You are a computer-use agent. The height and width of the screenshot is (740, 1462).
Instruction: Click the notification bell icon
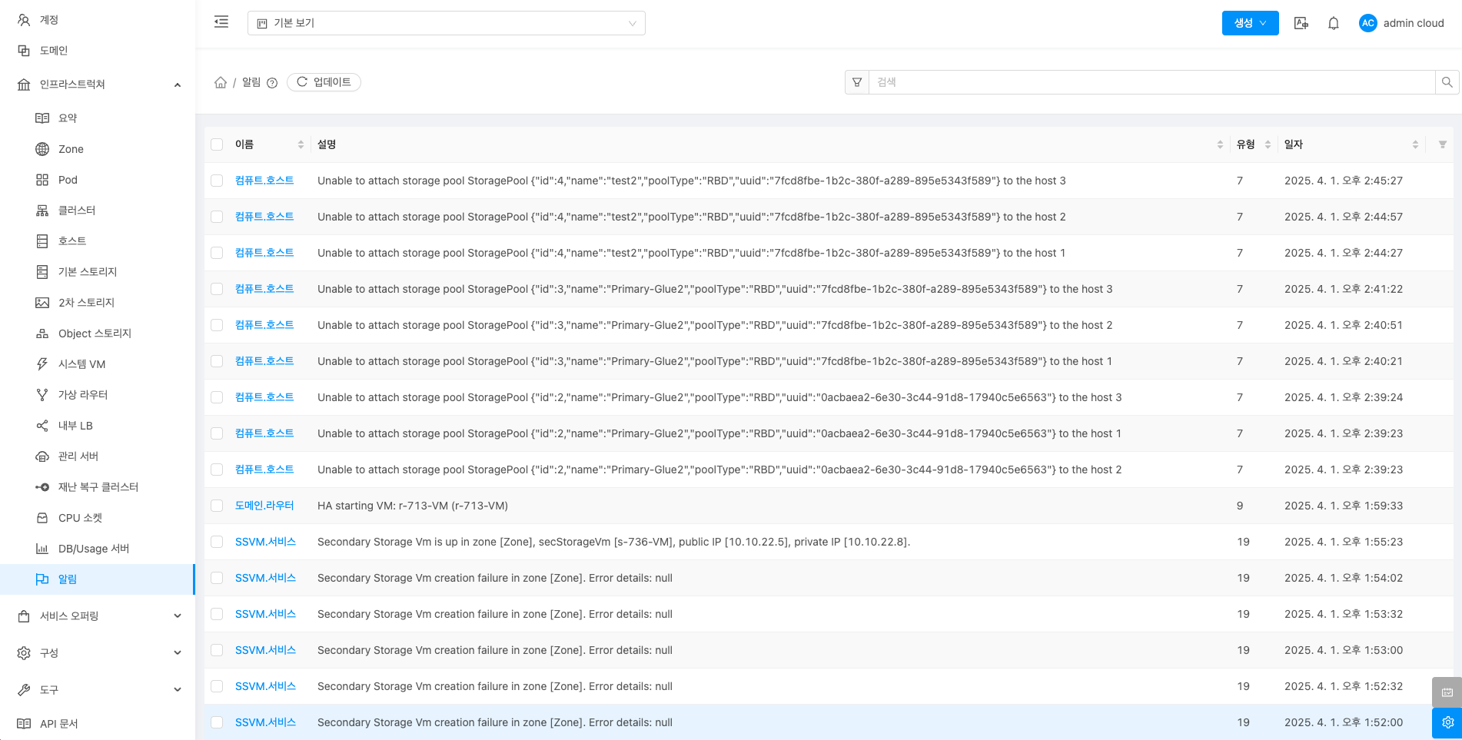pos(1334,23)
